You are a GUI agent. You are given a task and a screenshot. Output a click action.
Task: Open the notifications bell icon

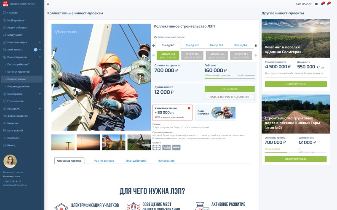(322, 4)
